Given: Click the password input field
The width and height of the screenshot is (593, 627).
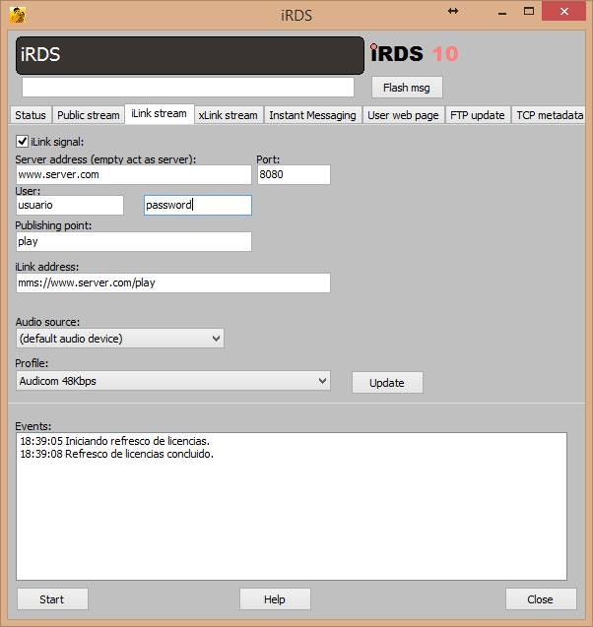Looking at the screenshot, I should [x=198, y=205].
